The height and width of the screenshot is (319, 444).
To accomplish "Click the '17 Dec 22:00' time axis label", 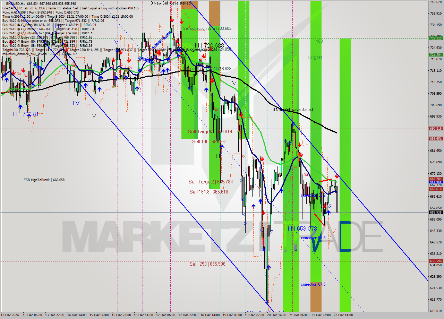I will (188, 315).
